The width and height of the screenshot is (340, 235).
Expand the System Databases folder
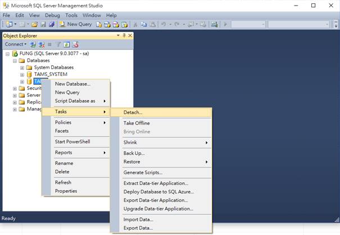coord(22,67)
